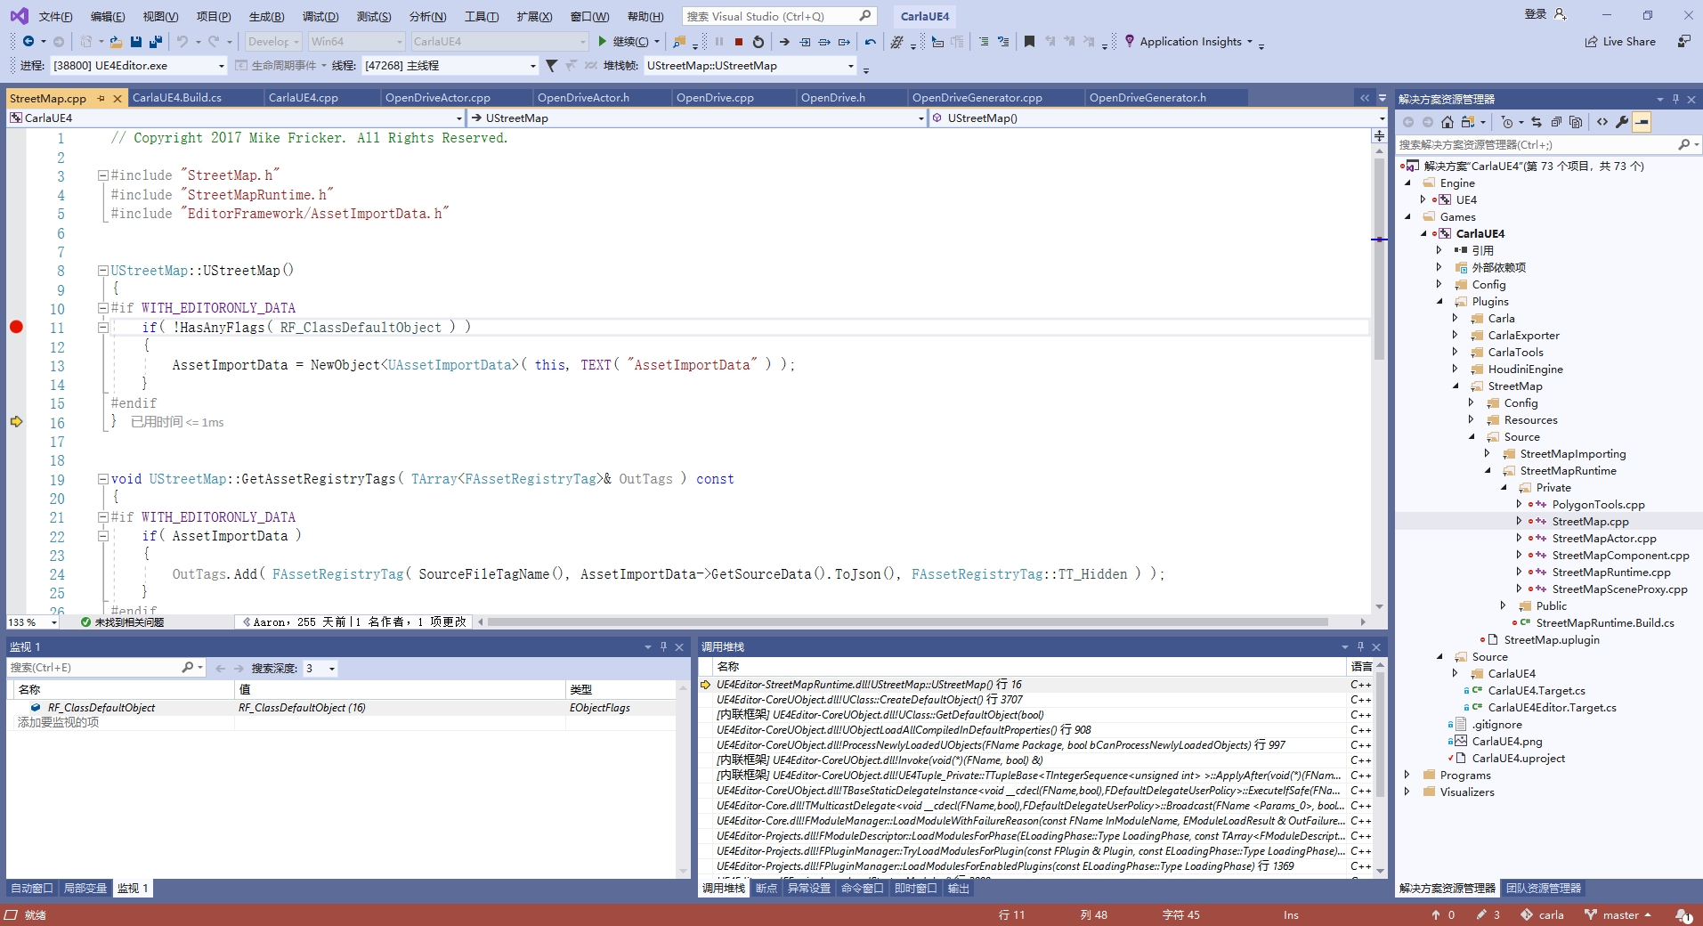Click the Step Into icon

[804, 42]
